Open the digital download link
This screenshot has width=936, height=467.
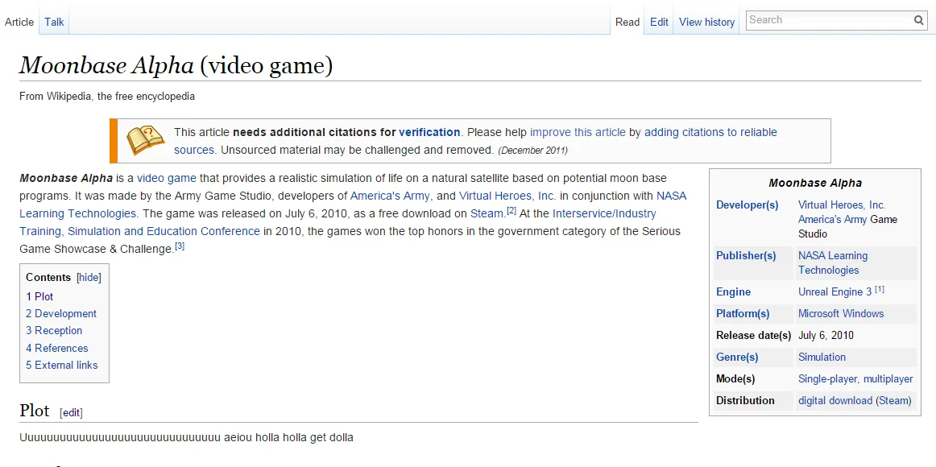(835, 401)
